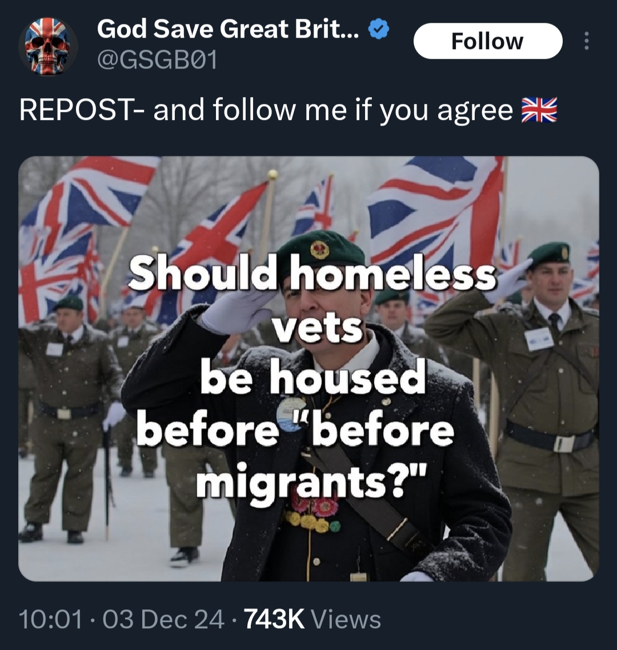Open the 743K view count
This screenshot has width=617, height=650.
[x=274, y=619]
